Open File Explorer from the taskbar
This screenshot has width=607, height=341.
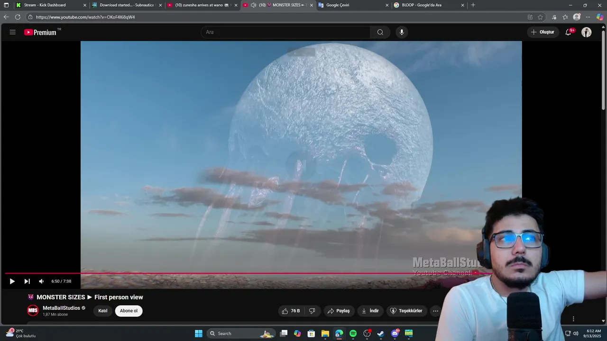pos(325,333)
